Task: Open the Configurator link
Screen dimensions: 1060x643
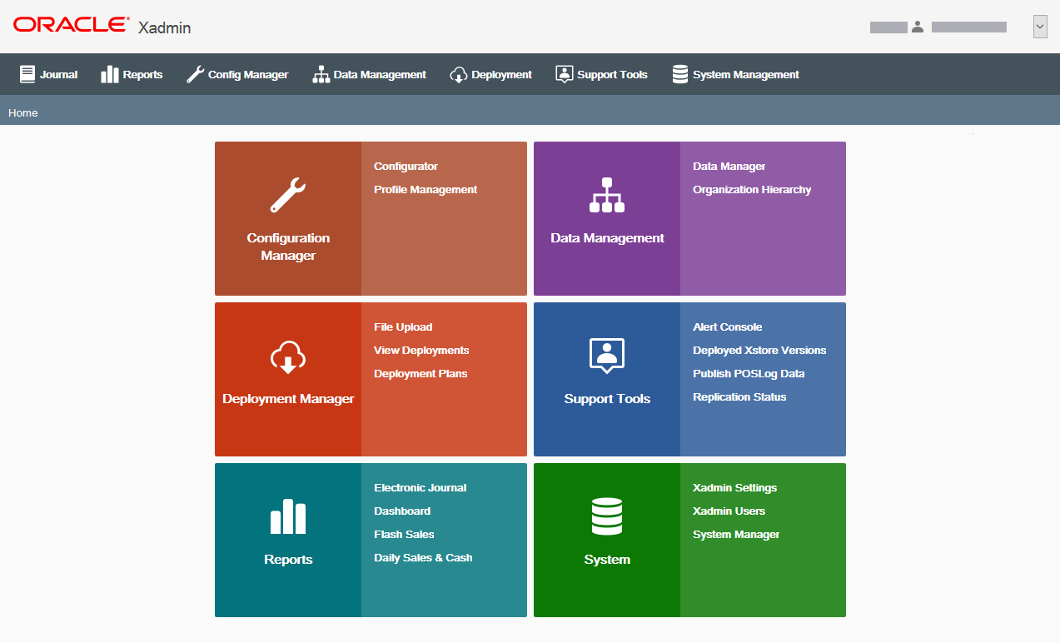Action: (406, 166)
